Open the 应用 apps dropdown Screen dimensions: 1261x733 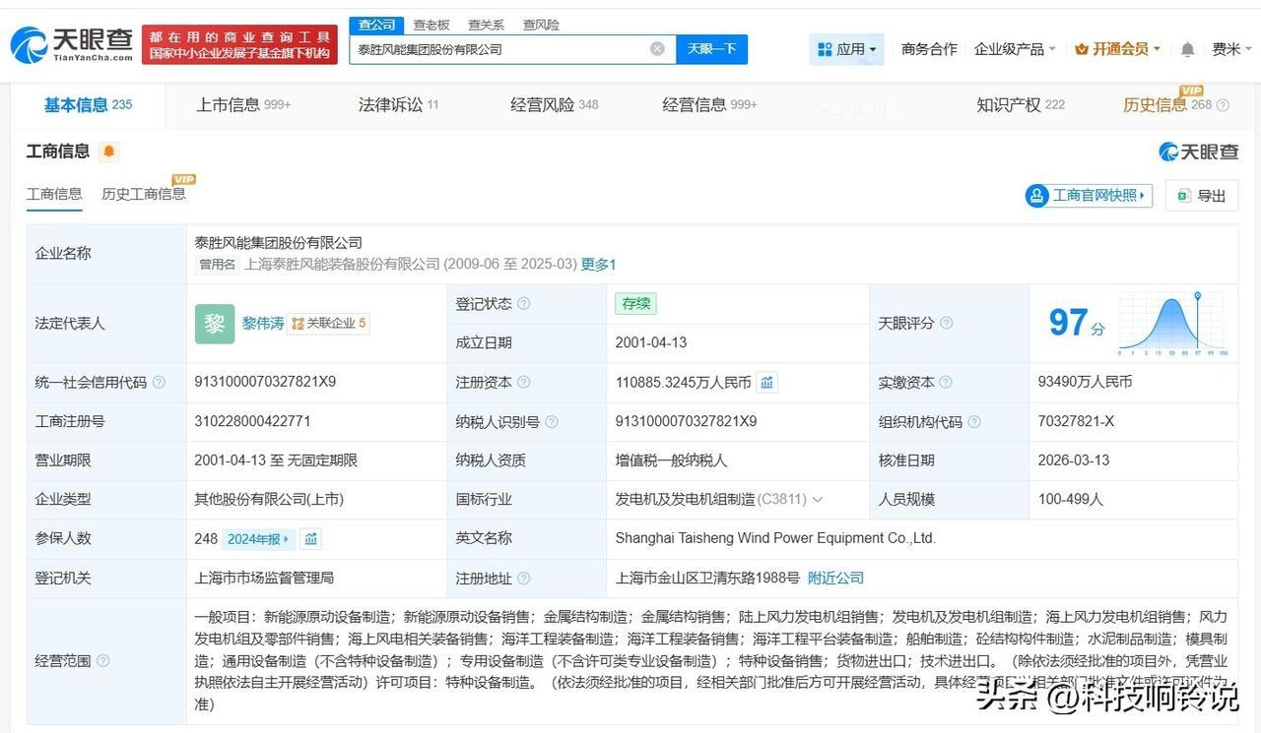click(x=846, y=49)
